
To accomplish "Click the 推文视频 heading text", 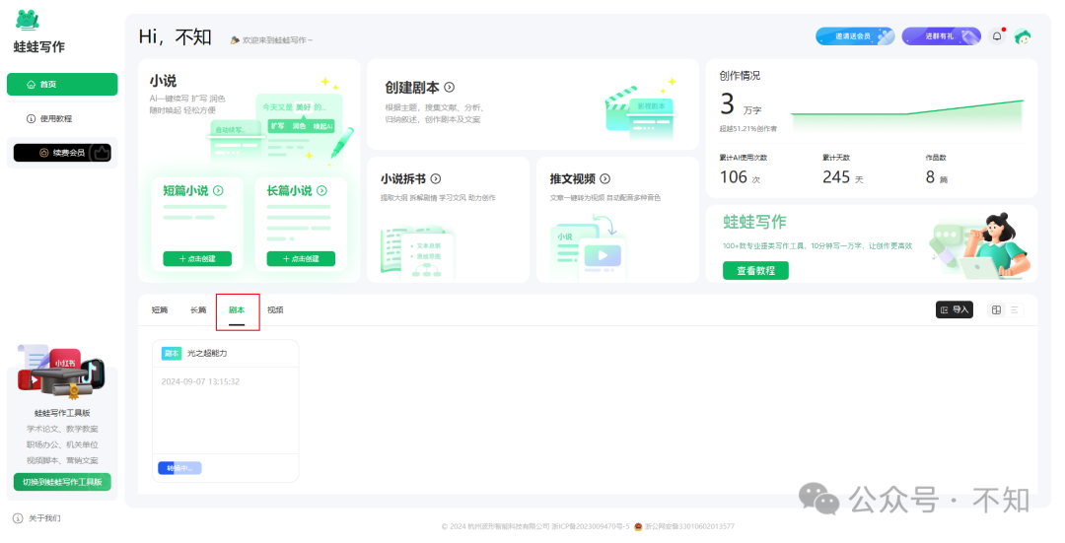I will [573, 178].
